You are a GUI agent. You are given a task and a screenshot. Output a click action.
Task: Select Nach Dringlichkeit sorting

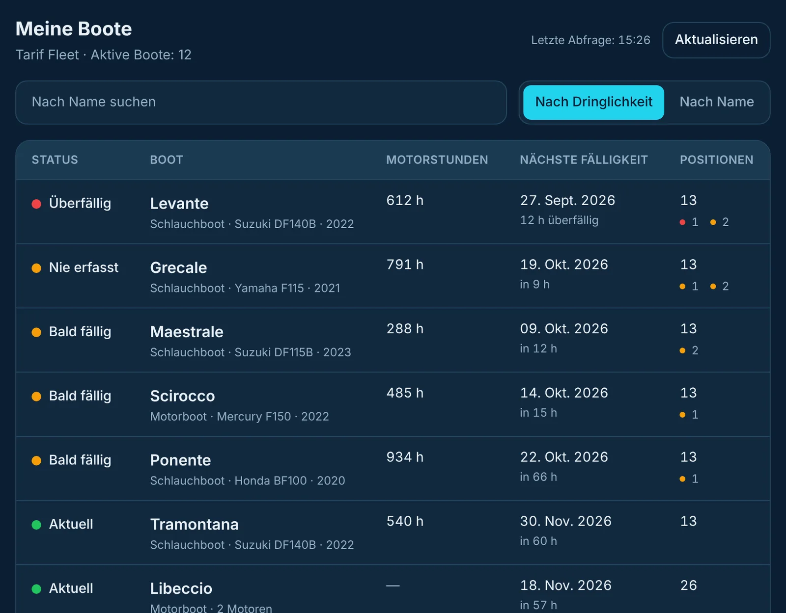[593, 102]
